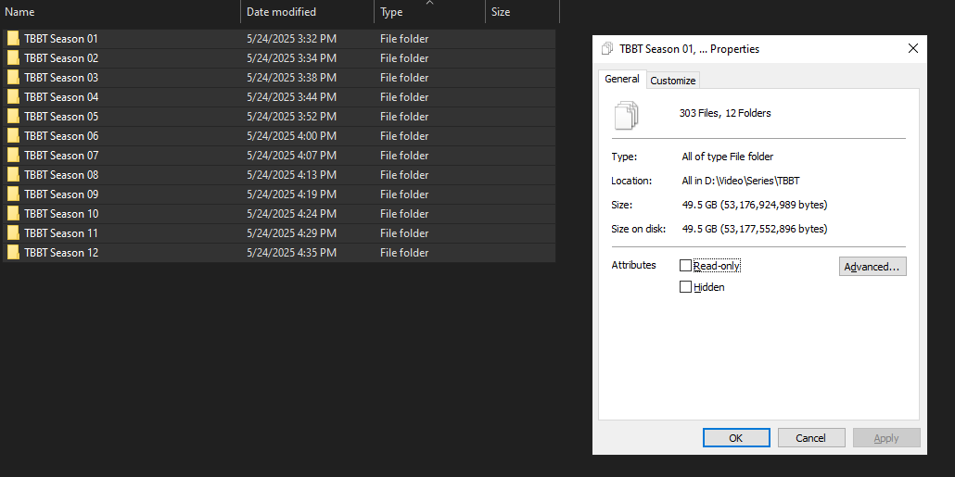Click 'All of type File folder' value

727,157
